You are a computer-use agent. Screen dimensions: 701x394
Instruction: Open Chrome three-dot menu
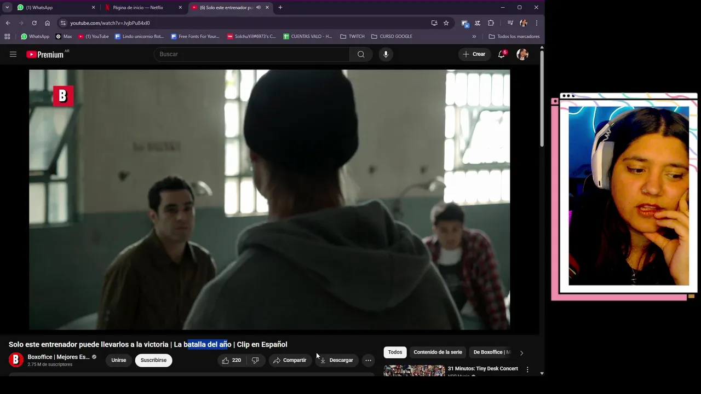(537, 23)
